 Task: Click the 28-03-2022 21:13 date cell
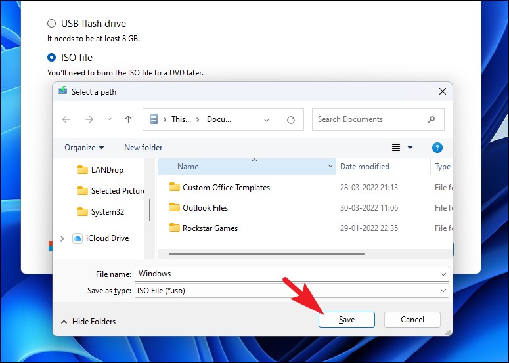(x=369, y=188)
